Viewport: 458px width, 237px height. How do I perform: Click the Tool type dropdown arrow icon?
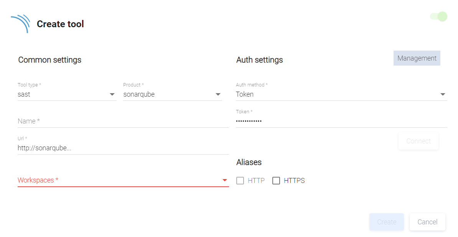(112, 94)
